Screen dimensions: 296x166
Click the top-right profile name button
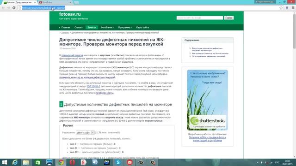pos(265,2)
